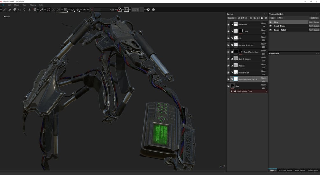Viewport: 320px width, 175px height.
Task: Open the Plugins menu
Action: [33, 5]
